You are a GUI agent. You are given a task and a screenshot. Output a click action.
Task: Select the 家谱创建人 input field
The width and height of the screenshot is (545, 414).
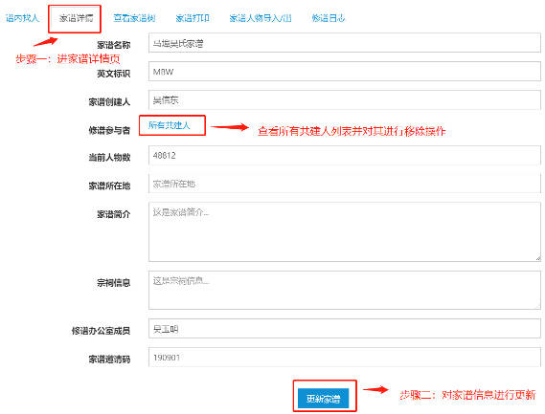click(345, 100)
